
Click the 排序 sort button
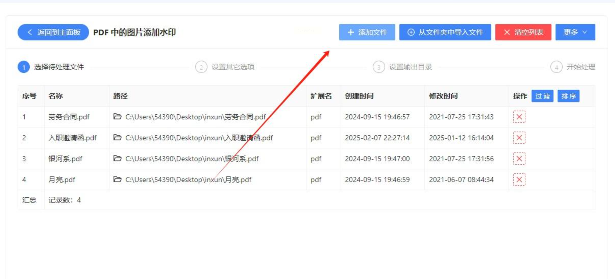[568, 96]
